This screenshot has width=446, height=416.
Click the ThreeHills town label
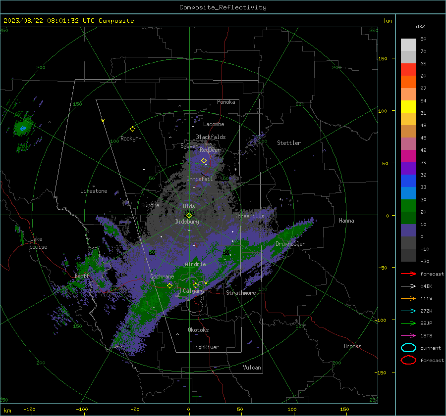(x=249, y=216)
